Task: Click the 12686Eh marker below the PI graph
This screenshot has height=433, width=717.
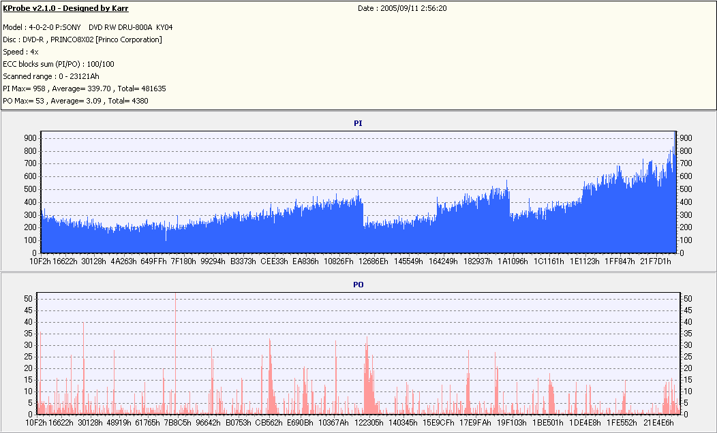Action: 373,261
